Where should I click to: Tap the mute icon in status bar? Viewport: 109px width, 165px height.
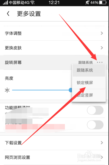pyautogui.click(x=87, y=2)
